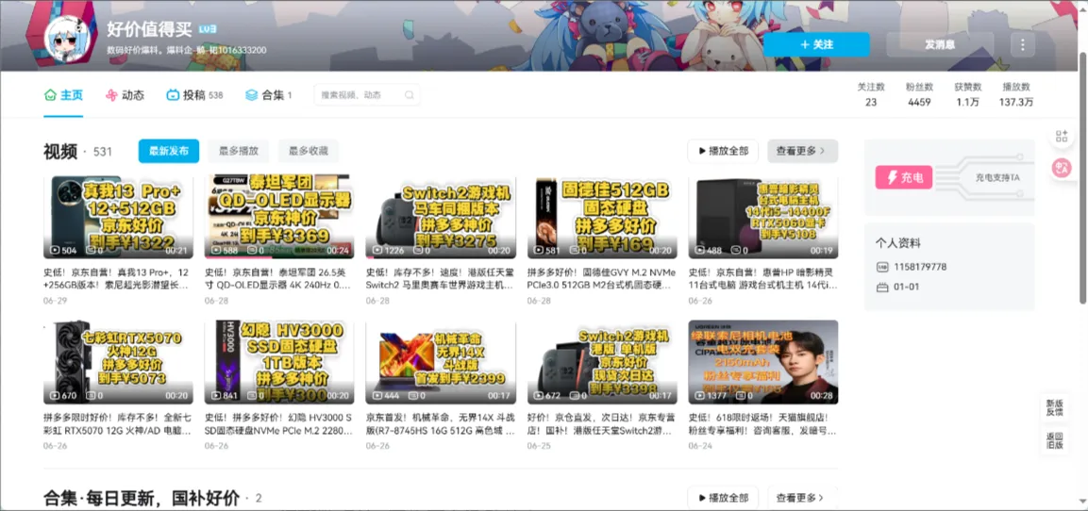
Task: Click the page vertical scrollbar
Action: point(1083,177)
